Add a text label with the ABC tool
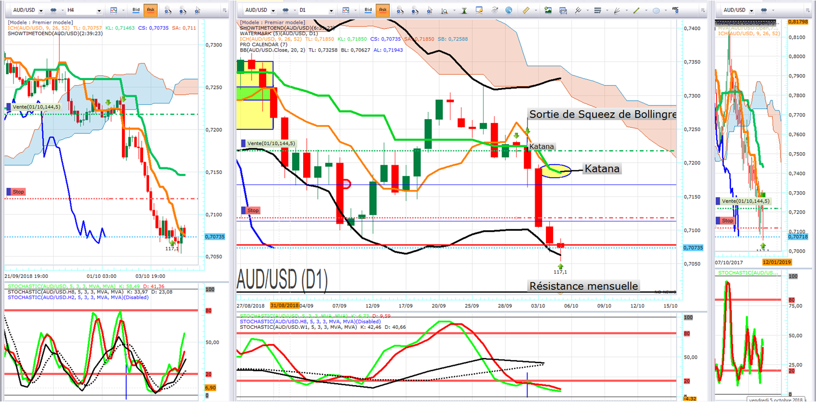The width and height of the screenshot is (816, 402). [676, 9]
